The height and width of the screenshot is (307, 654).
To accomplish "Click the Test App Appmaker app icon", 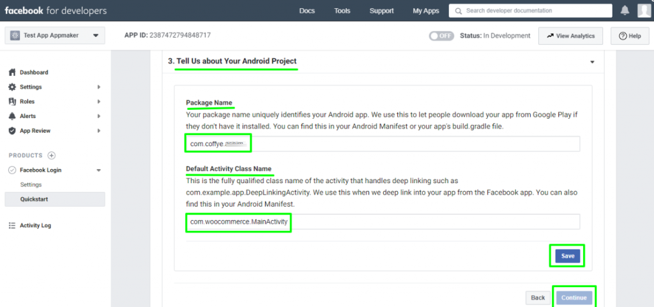I will [x=15, y=35].
